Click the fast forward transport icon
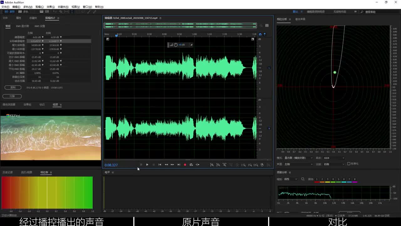Screen dimensions: 401x226 (x=172, y=165)
